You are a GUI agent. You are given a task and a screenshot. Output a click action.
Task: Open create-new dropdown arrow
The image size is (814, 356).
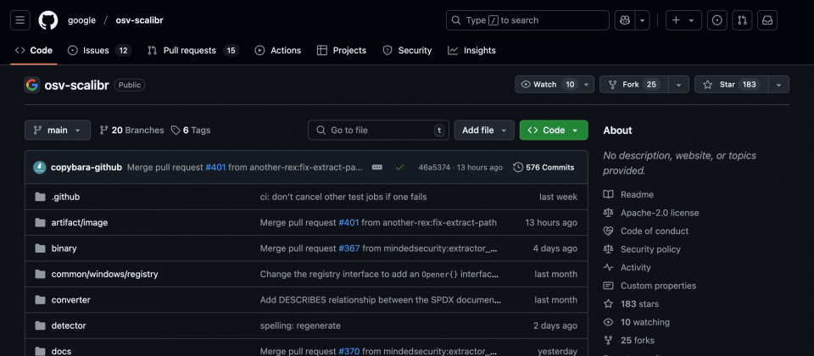(691, 20)
